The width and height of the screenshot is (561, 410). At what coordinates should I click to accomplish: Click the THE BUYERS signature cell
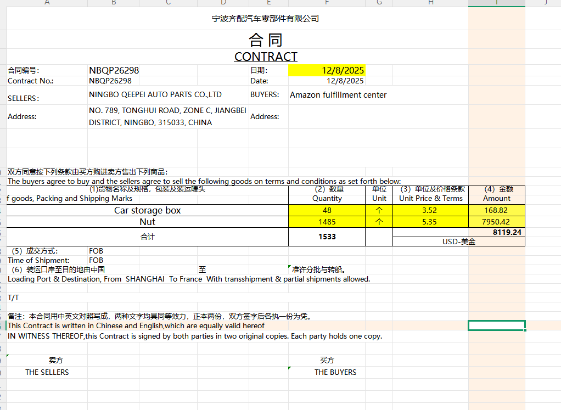click(x=335, y=372)
